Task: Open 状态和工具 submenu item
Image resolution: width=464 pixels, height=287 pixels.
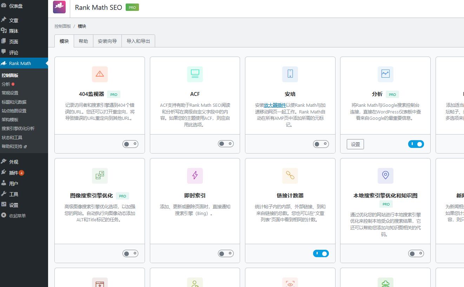Action: point(12,137)
